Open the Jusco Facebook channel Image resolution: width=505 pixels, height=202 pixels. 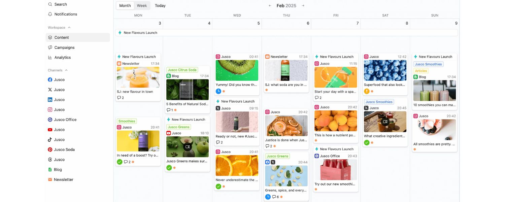[x=59, y=80]
